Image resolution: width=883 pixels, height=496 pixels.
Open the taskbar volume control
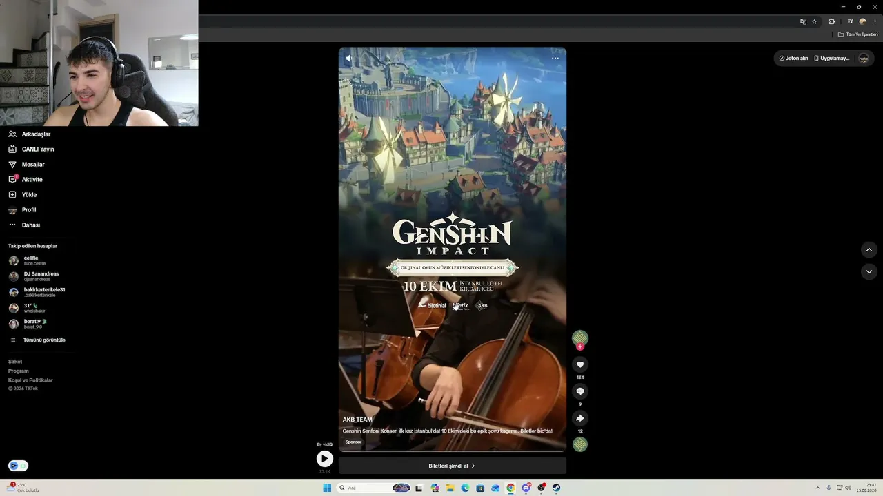[x=848, y=488]
